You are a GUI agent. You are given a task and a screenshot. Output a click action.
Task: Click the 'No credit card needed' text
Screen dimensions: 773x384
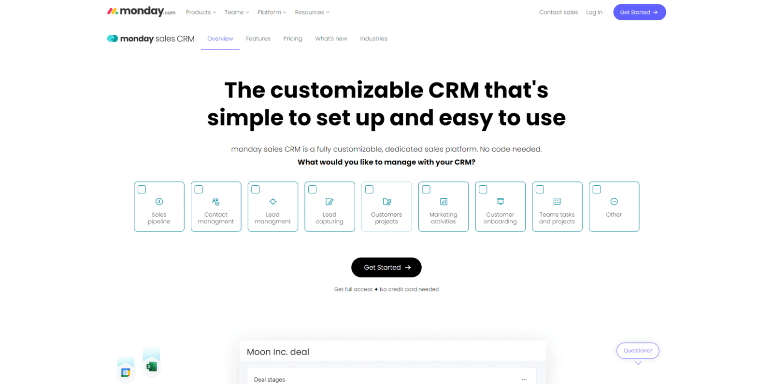coord(409,289)
